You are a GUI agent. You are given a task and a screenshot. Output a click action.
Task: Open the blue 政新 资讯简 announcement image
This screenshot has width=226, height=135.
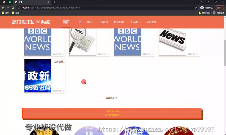(38, 76)
